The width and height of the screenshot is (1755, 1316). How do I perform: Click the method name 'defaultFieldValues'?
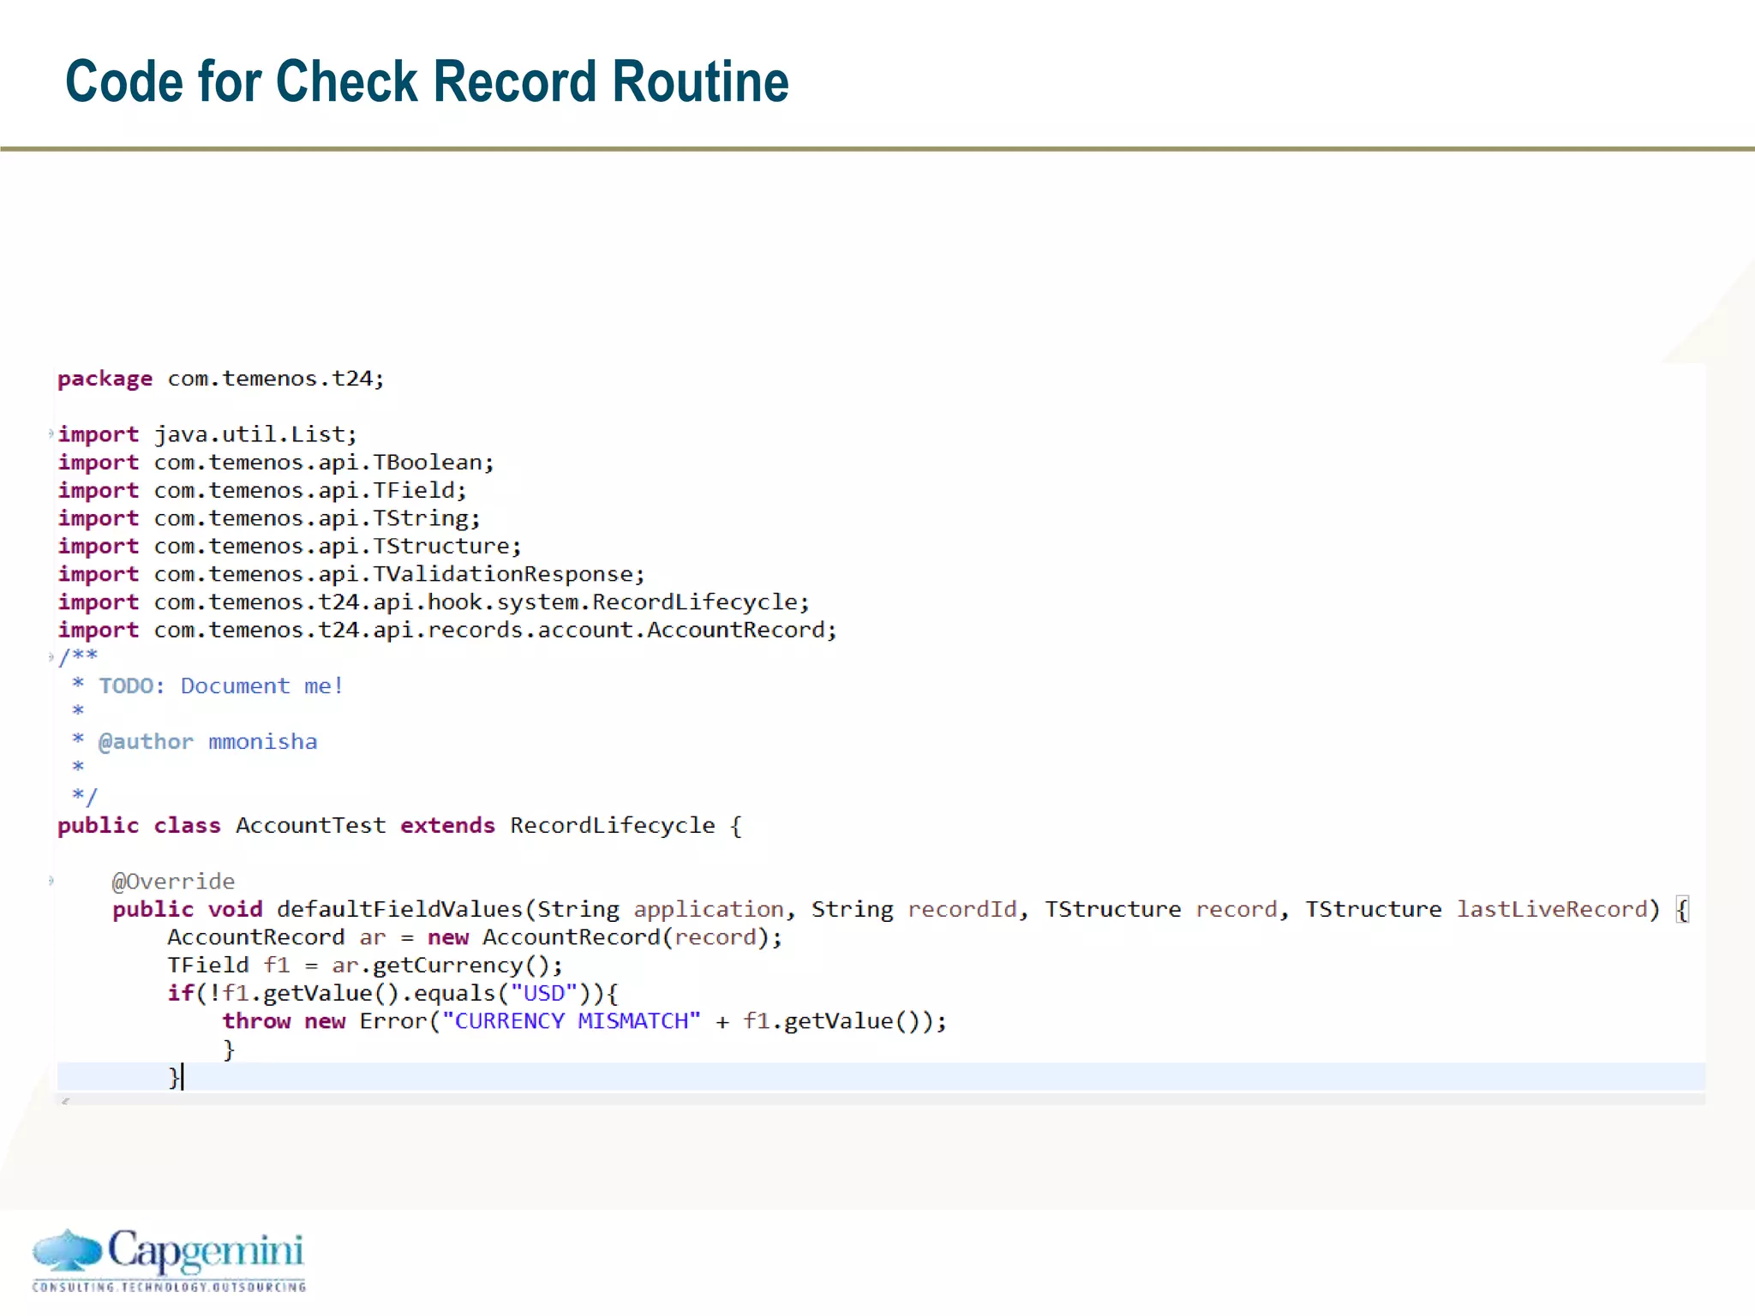399,909
